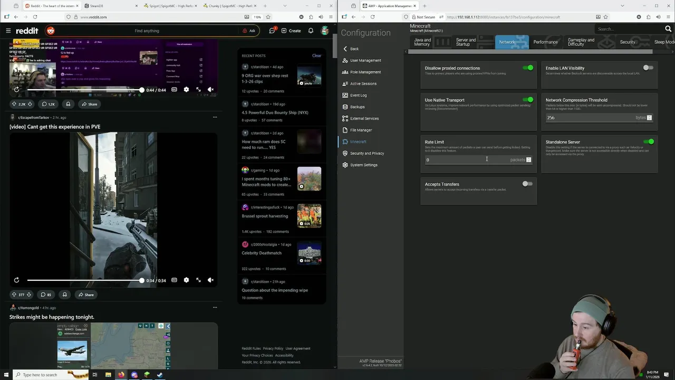
Task: Turn off Use Native Transport
Action: tap(528, 99)
